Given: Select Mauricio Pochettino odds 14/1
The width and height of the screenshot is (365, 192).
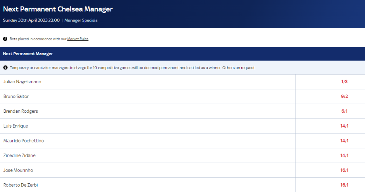Looking at the screenshot, I should click(330, 141).
